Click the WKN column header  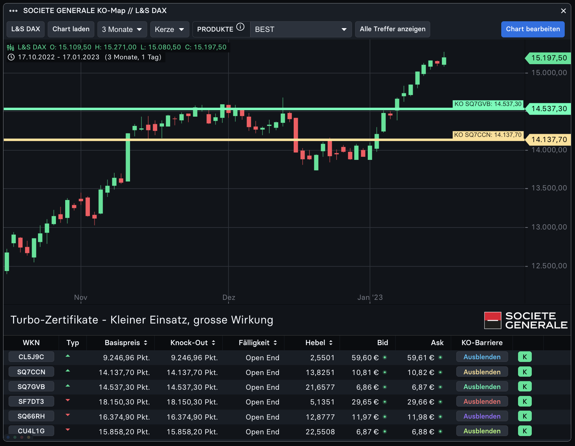pos(31,342)
